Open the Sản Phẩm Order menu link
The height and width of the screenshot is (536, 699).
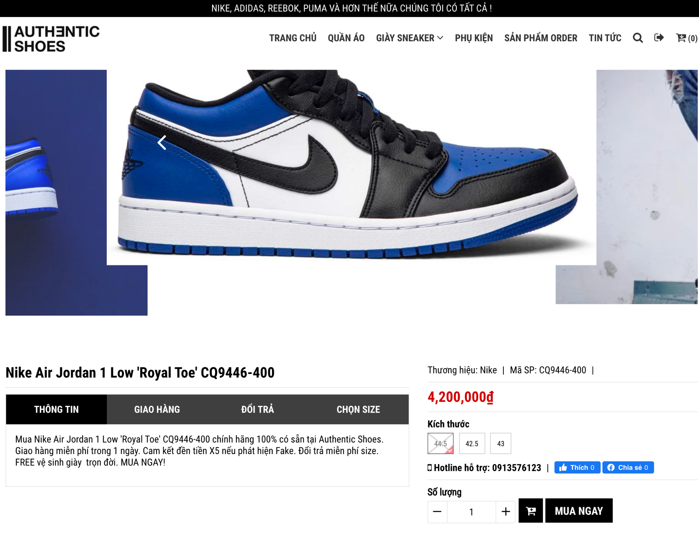(x=541, y=38)
